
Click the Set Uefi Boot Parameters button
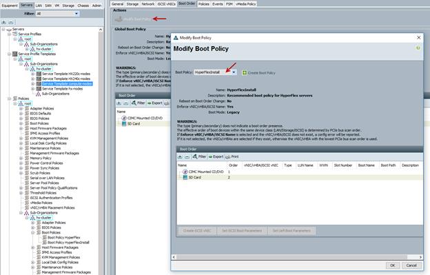tap(291, 231)
